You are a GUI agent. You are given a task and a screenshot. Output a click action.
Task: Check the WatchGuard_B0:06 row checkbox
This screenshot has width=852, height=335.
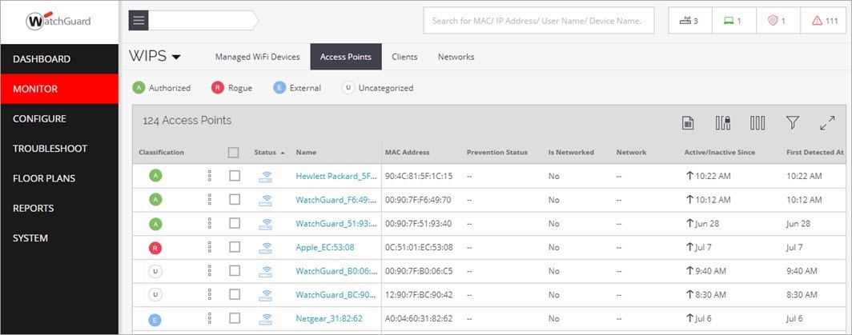[x=234, y=270]
